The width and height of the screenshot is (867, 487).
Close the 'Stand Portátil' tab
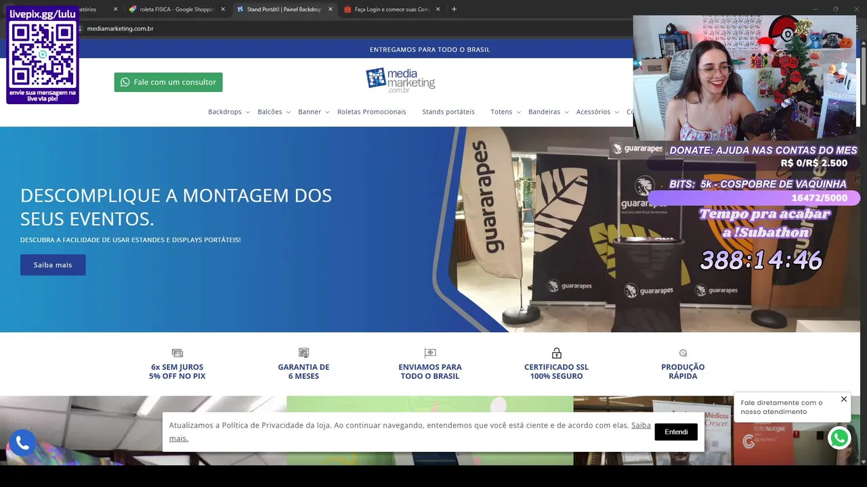pos(331,9)
